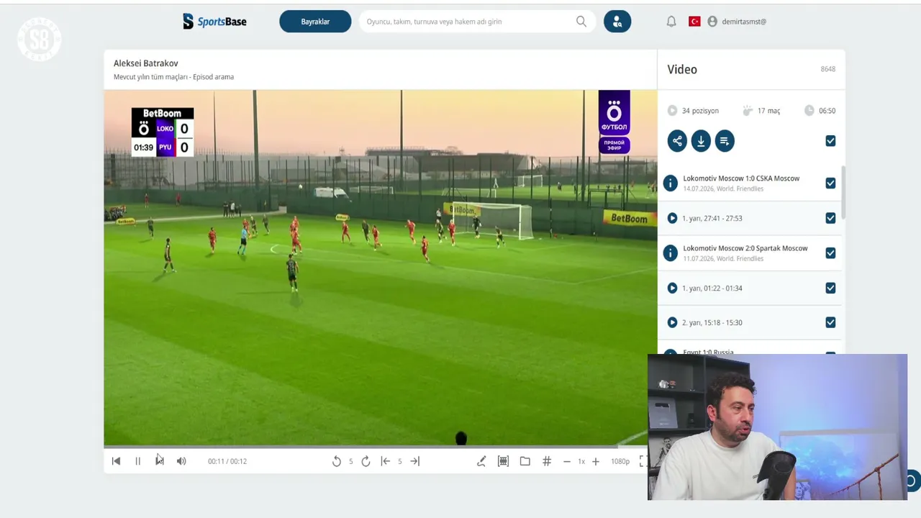Toggle the select-all clips checkbox
The image size is (921, 518).
pyautogui.click(x=830, y=141)
